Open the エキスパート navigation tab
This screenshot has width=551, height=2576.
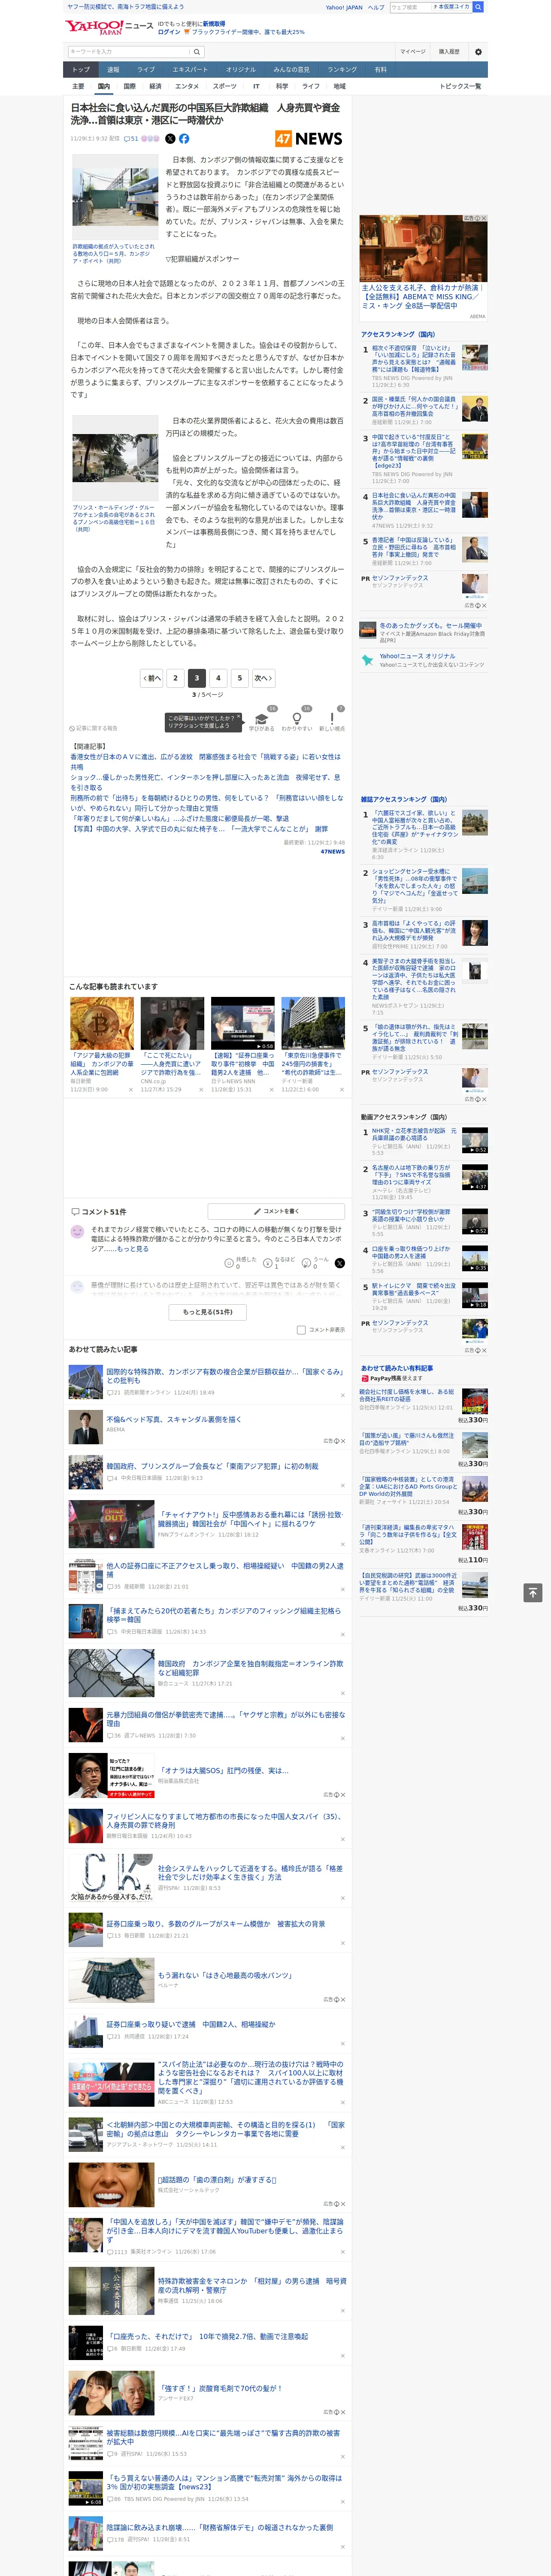(190, 70)
